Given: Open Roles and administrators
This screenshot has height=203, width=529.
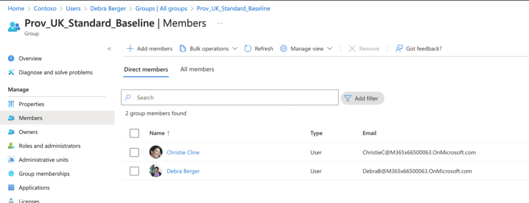Looking at the screenshot, I should pyautogui.click(x=50, y=146).
